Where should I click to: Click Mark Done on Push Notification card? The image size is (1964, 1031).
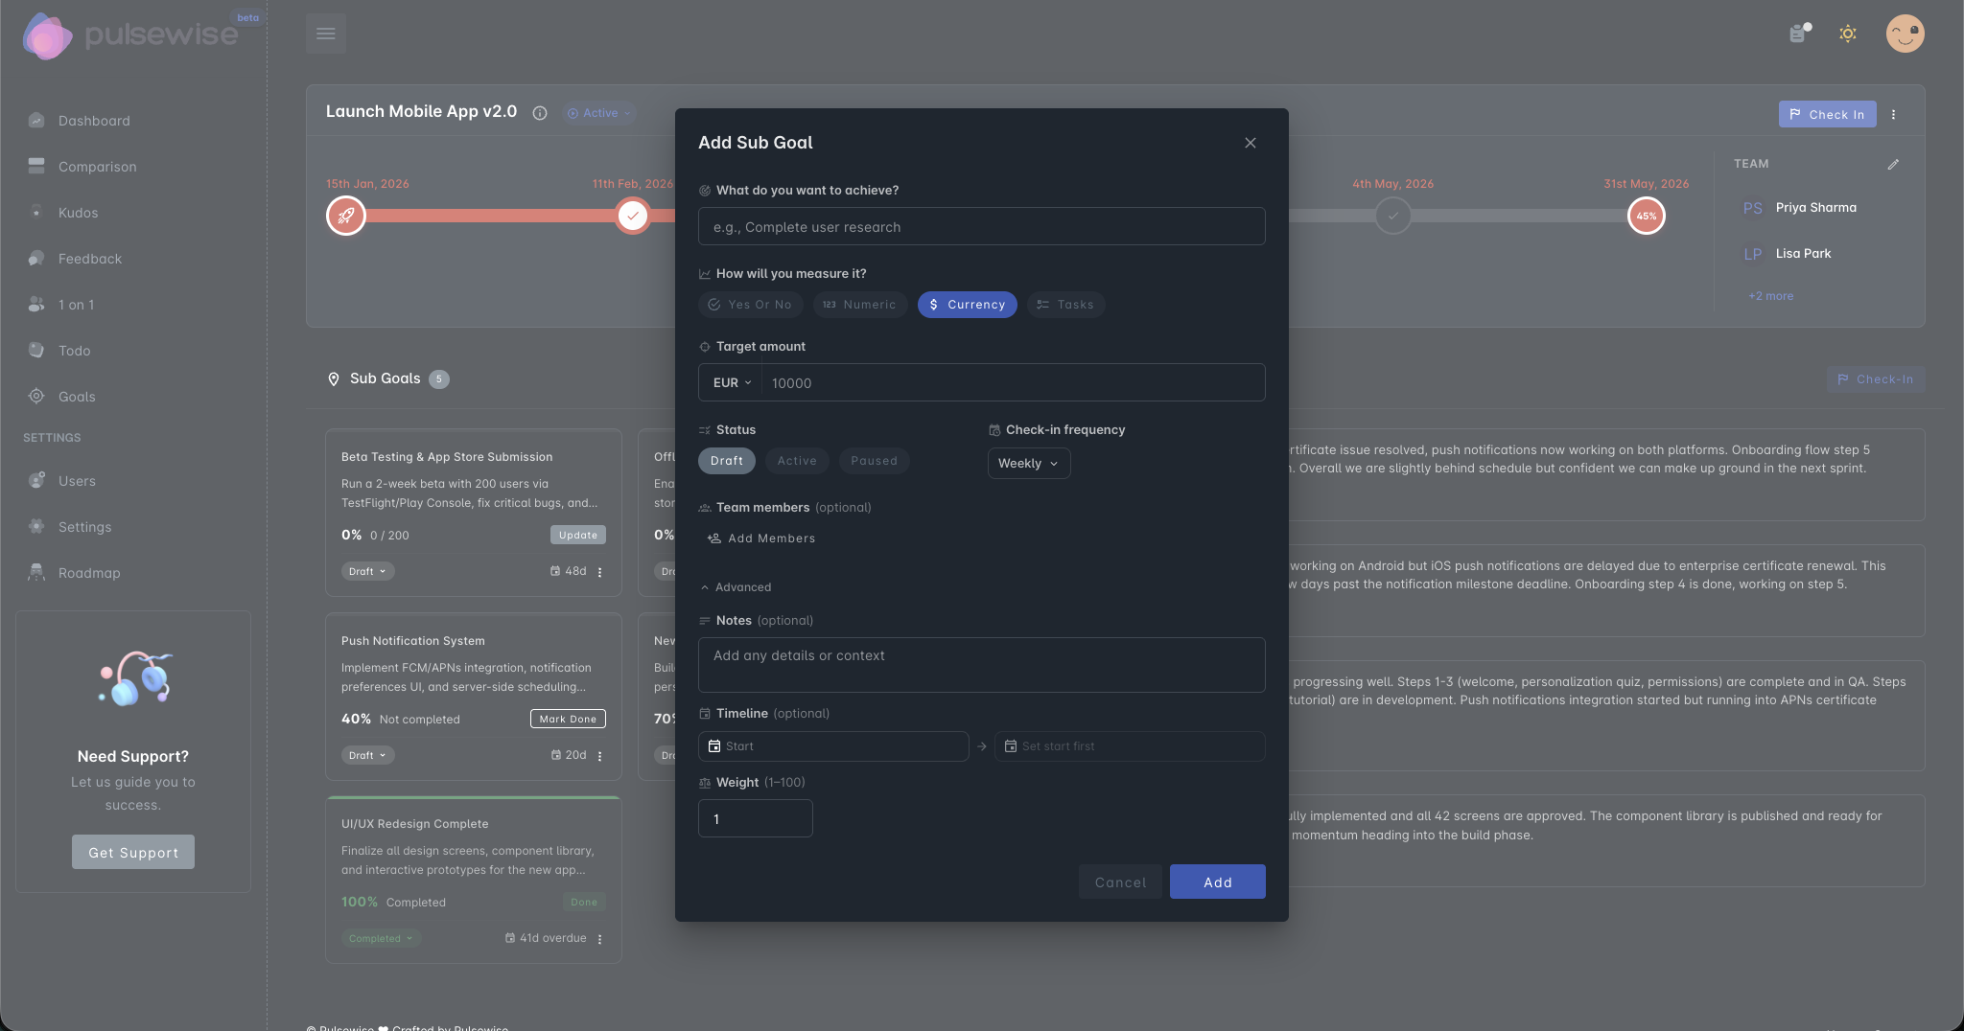[568, 719]
